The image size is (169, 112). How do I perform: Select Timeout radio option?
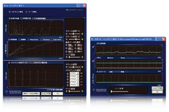pyautogui.click(x=41, y=40)
